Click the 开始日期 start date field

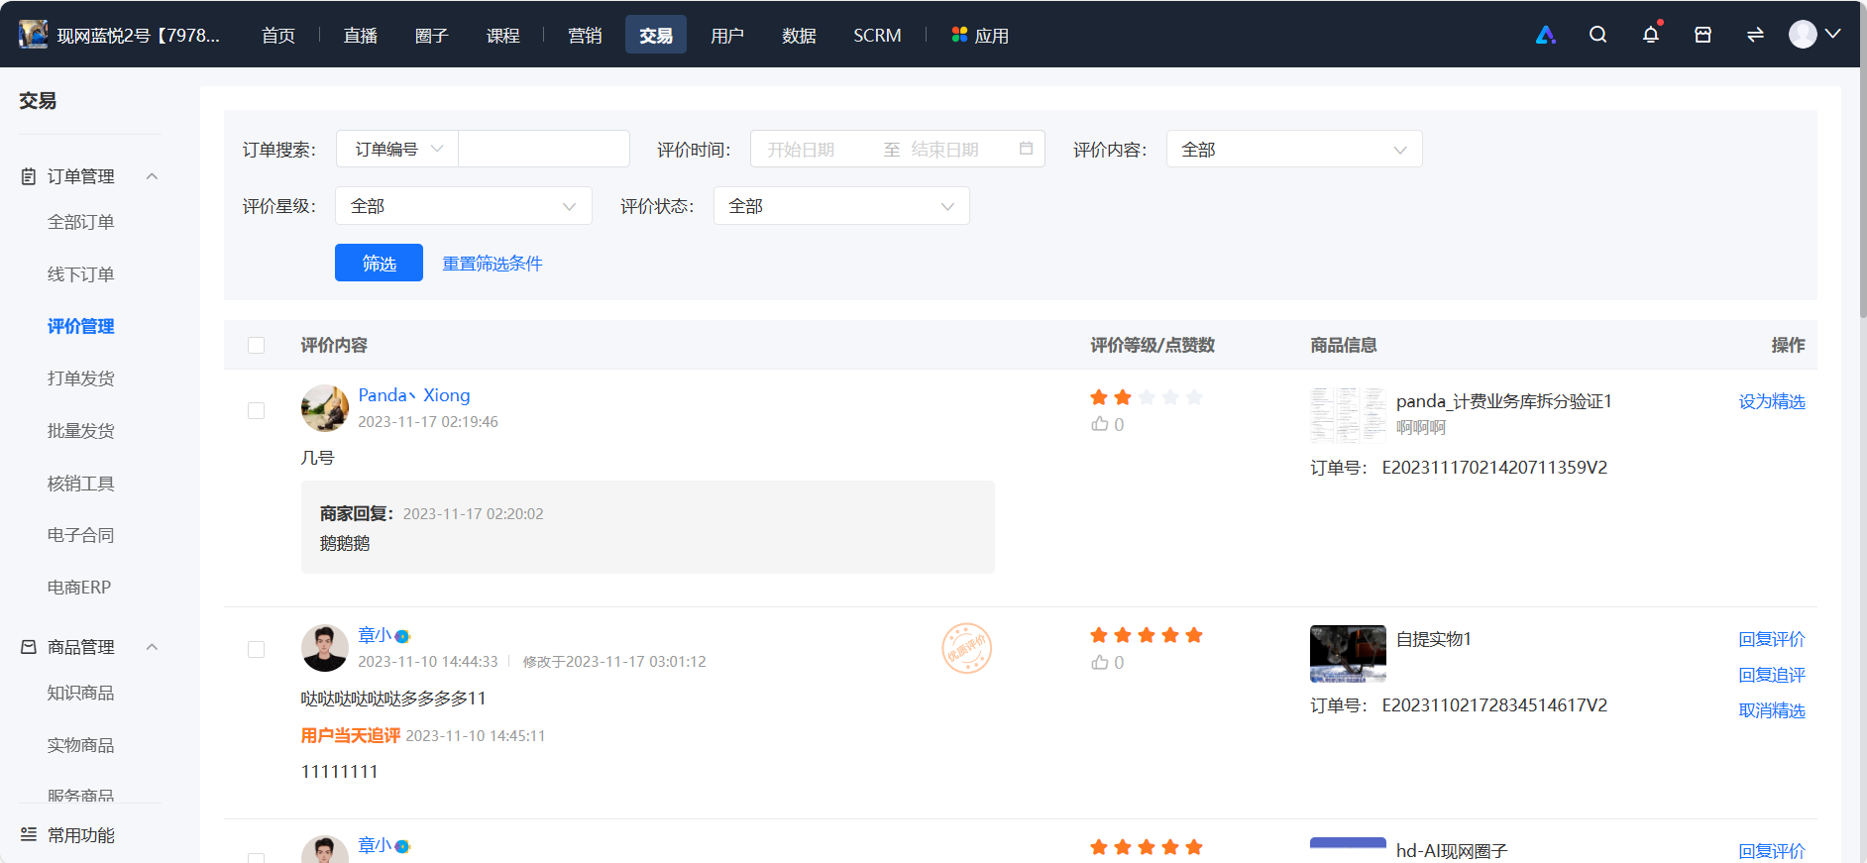[x=801, y=149]
